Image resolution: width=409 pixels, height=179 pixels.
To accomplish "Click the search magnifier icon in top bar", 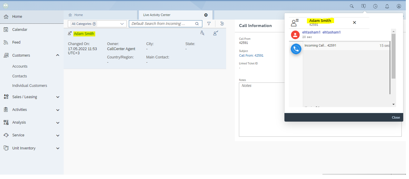I will pyautogui.click(x=352, y=6).
